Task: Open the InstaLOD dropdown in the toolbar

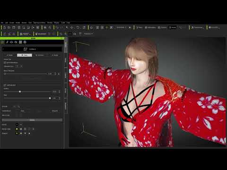Action: (214, 27)
